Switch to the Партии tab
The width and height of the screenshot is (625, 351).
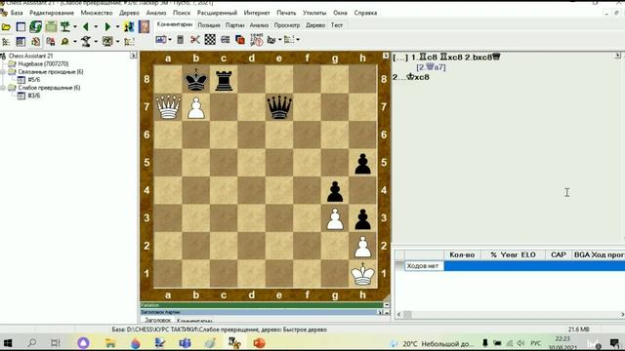pos(234,25)
